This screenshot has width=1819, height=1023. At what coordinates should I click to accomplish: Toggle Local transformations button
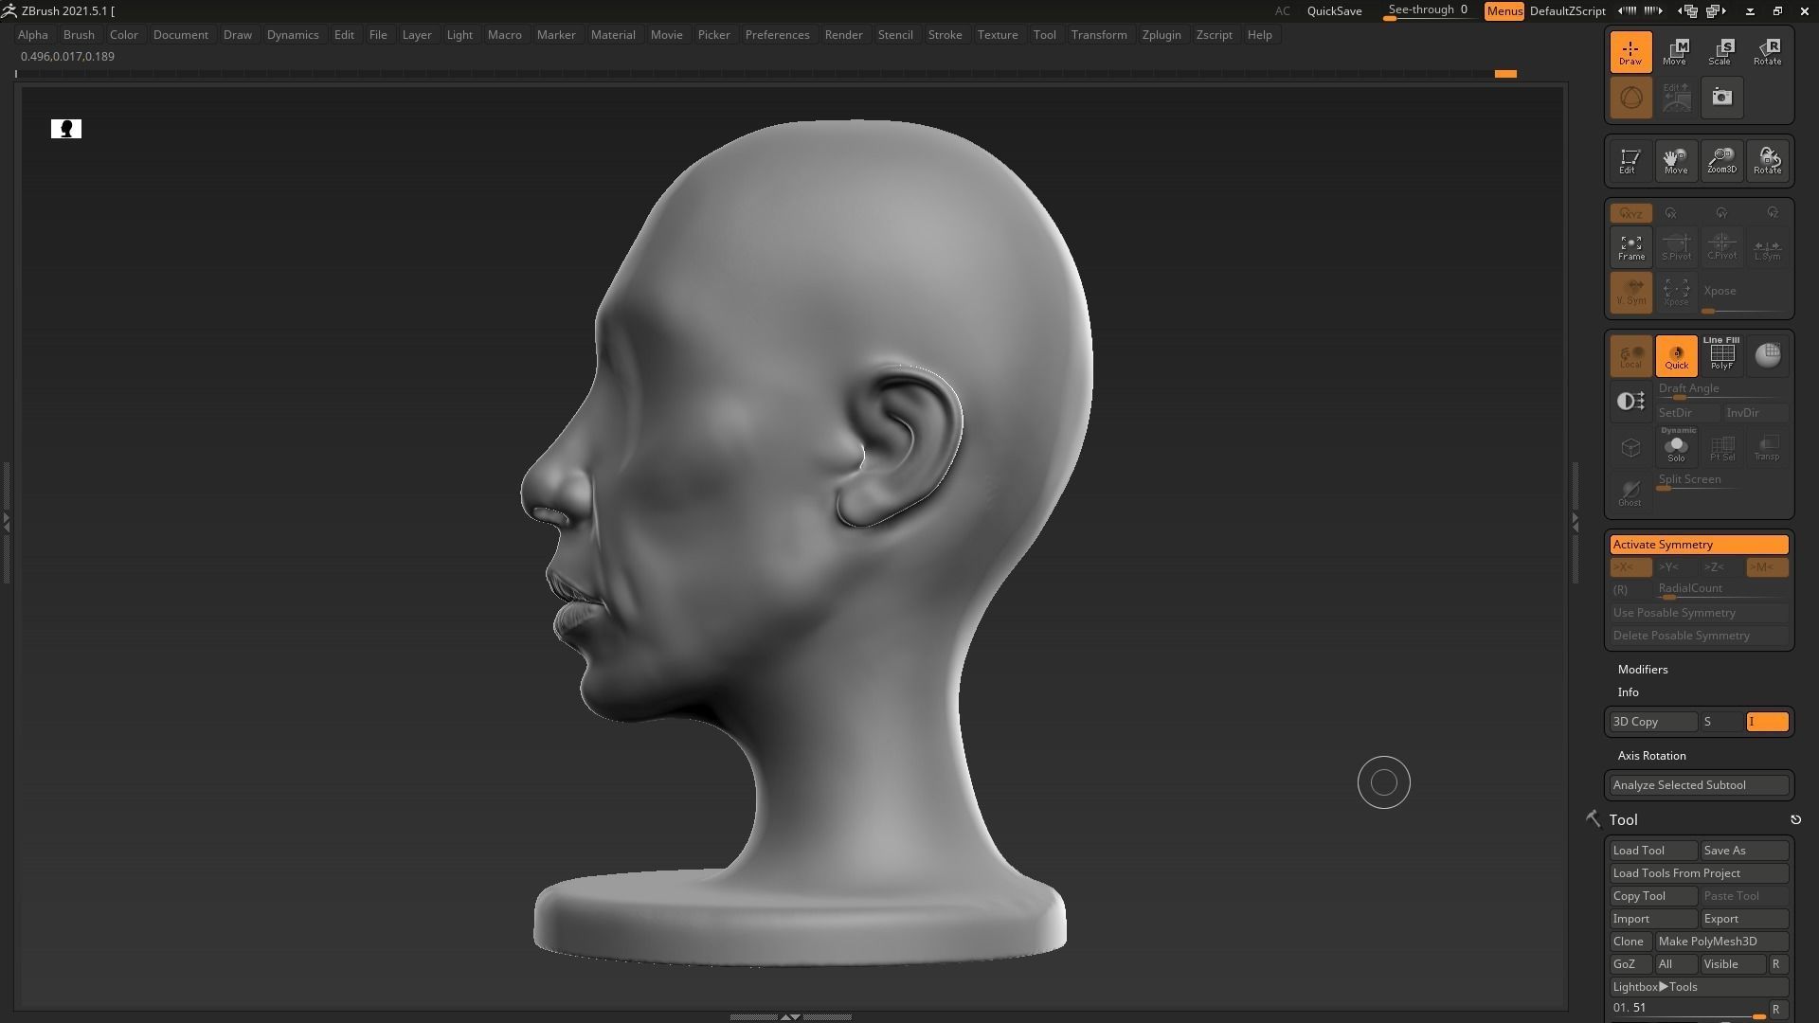coord(1630,355)
